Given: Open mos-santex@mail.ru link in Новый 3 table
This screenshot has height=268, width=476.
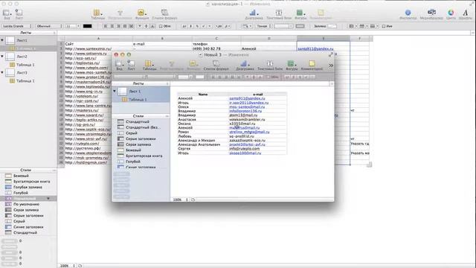Looking at the screenshot, I should coord(247,107).
